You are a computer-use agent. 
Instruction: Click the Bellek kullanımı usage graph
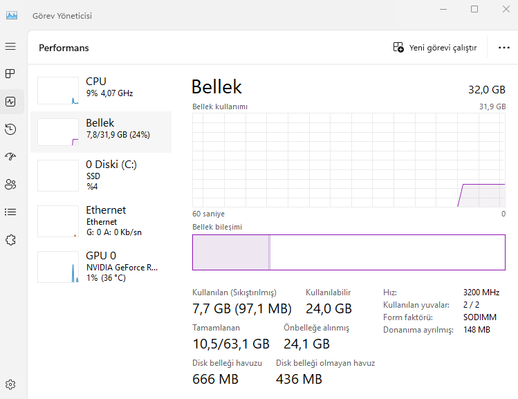pos(349,159)
